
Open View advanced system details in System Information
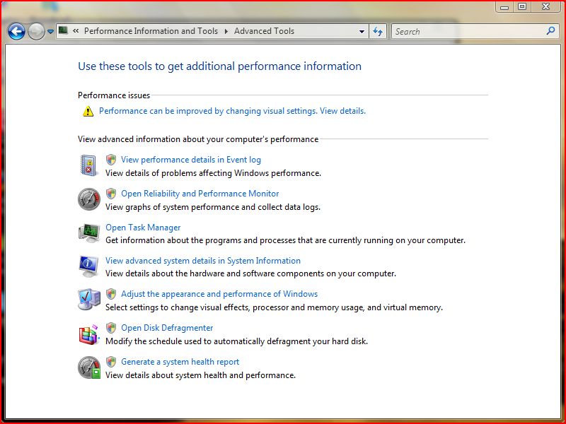[x=203, y=261]
